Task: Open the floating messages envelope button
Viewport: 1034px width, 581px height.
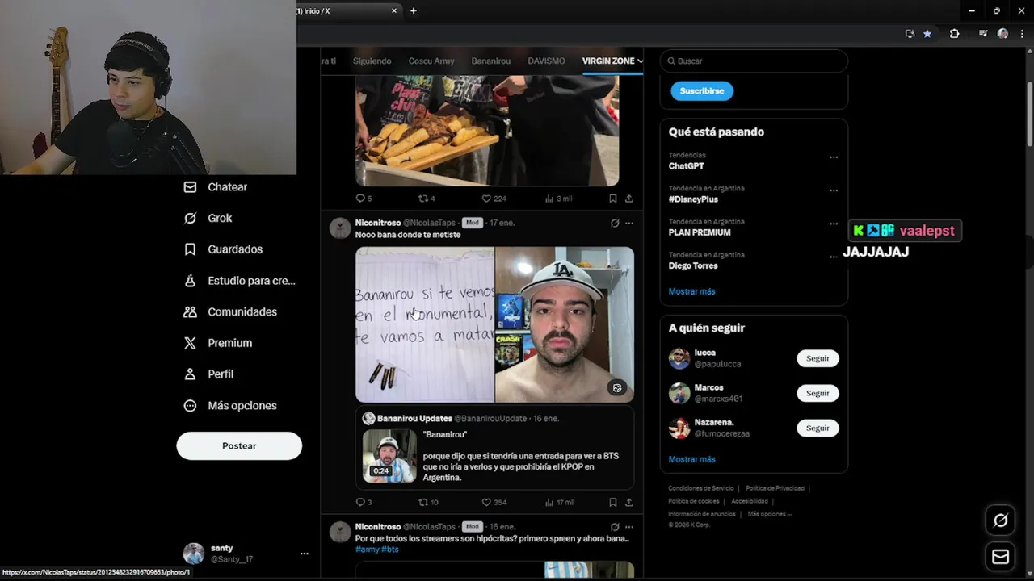Action: coord(1000,557)
